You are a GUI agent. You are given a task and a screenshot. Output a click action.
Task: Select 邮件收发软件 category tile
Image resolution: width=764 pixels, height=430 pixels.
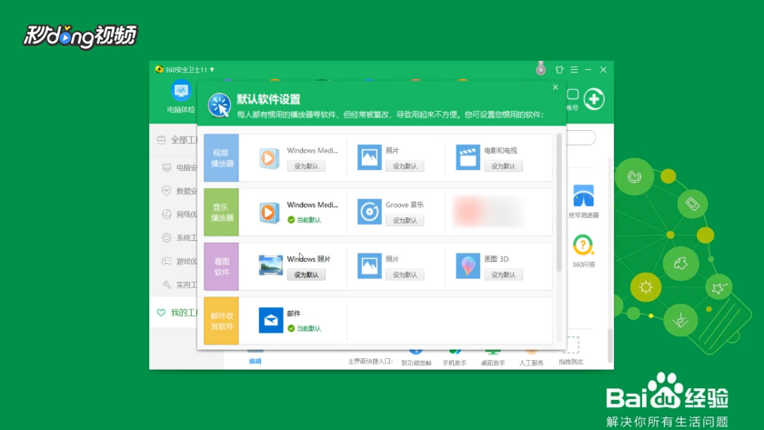[x=222, y=321]
